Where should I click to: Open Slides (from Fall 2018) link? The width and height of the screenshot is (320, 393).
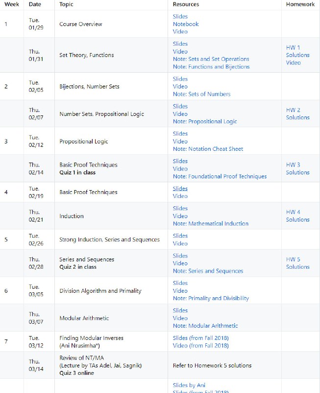[200, 338]
